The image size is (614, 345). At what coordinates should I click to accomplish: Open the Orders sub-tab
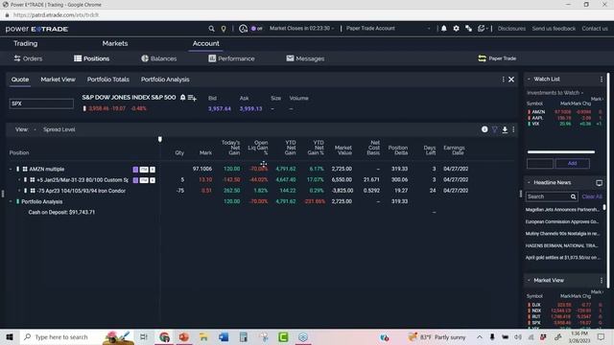pos(28,58)
